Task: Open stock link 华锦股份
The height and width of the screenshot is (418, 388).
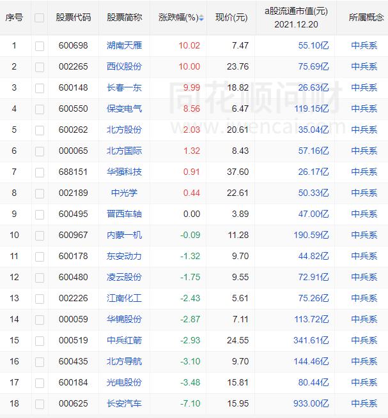Action: click(x=124, y=319)
